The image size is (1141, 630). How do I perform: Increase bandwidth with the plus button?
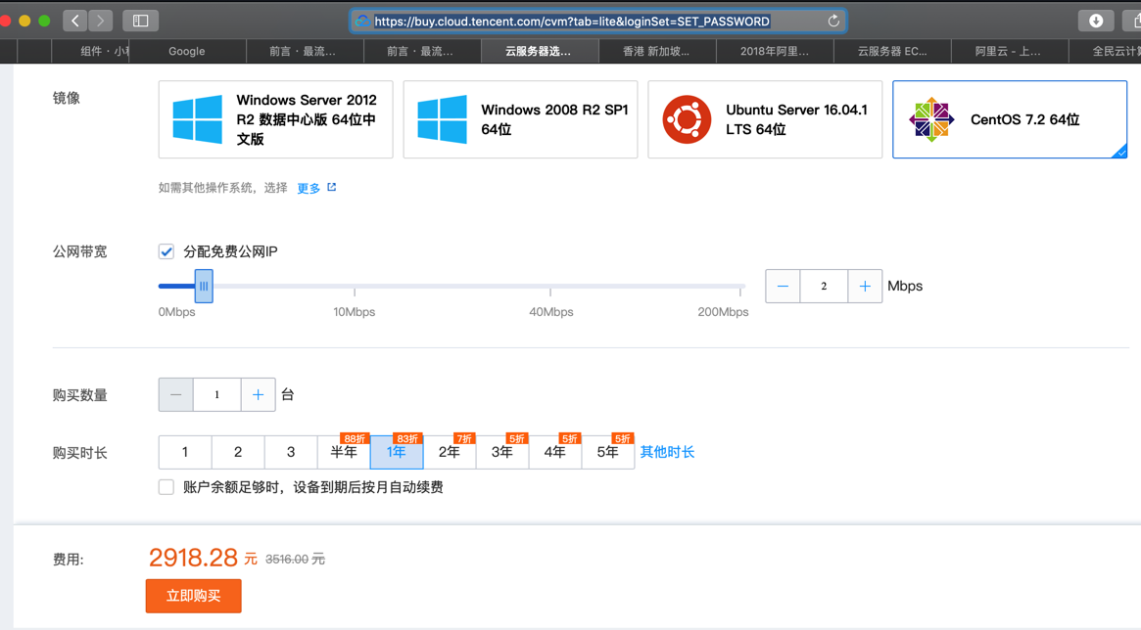coord(865,287)
